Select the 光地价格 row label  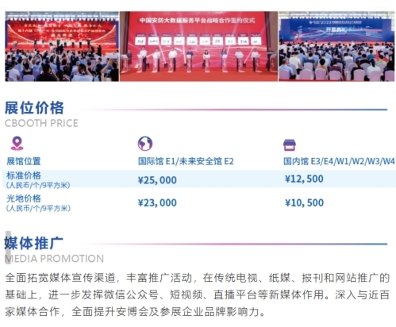[24, 198]
